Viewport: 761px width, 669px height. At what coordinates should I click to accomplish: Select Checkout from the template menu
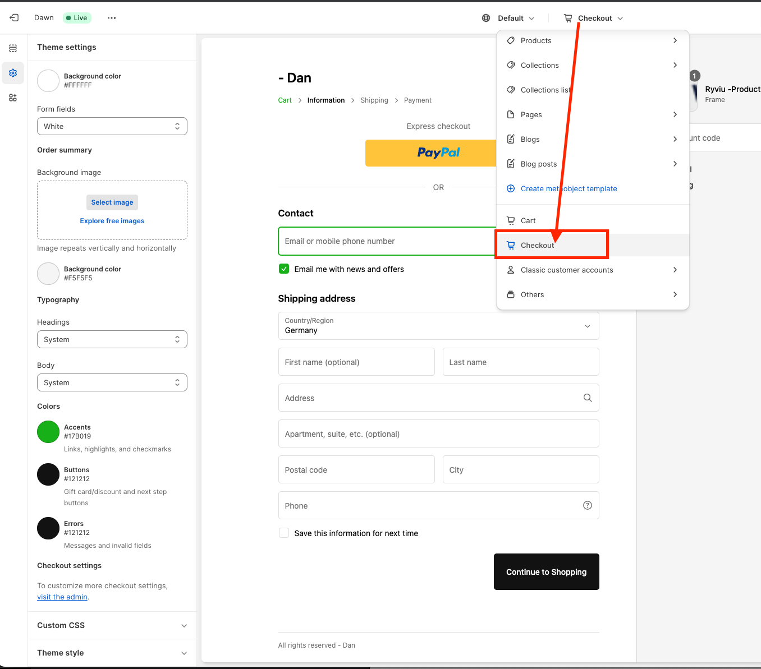[593, 245]
